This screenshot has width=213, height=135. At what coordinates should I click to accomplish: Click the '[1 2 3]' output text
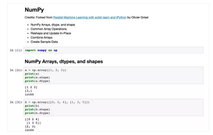[31, 87]
